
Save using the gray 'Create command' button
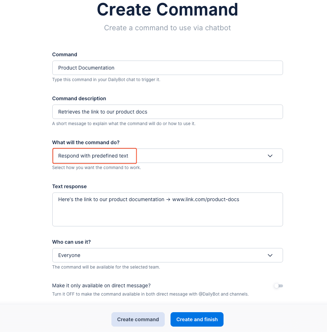pyautogui.click(x=138, y=319)
